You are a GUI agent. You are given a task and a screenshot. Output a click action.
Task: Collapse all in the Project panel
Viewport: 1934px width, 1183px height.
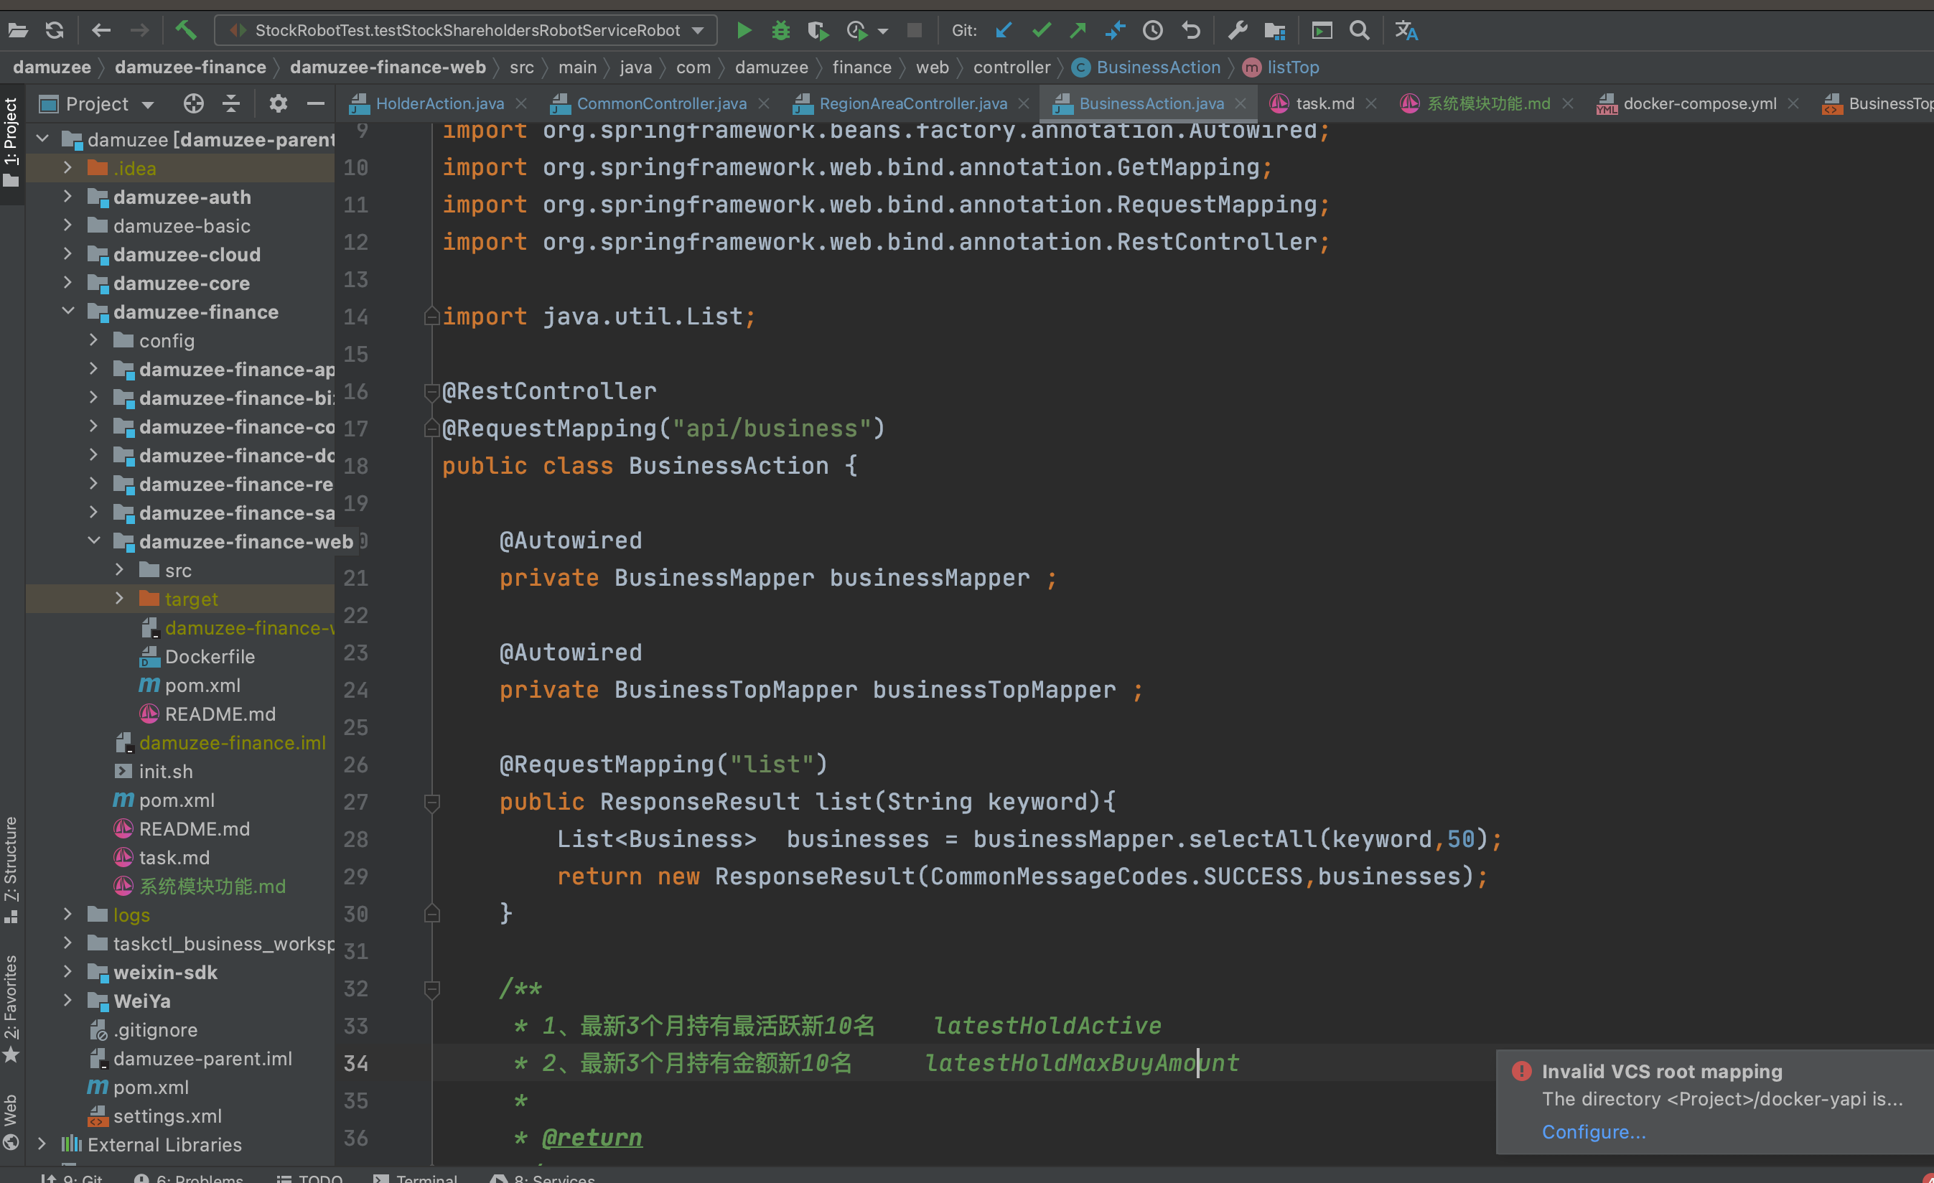point(230,103)
